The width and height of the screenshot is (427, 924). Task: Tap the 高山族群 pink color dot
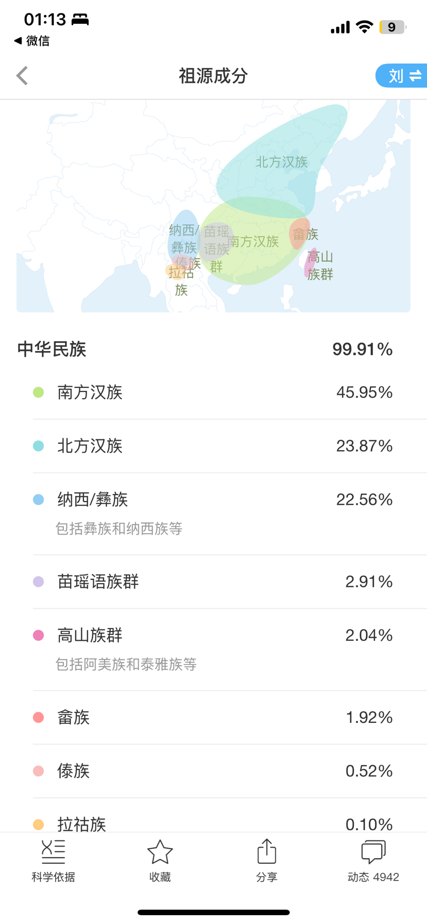[38, 635]
